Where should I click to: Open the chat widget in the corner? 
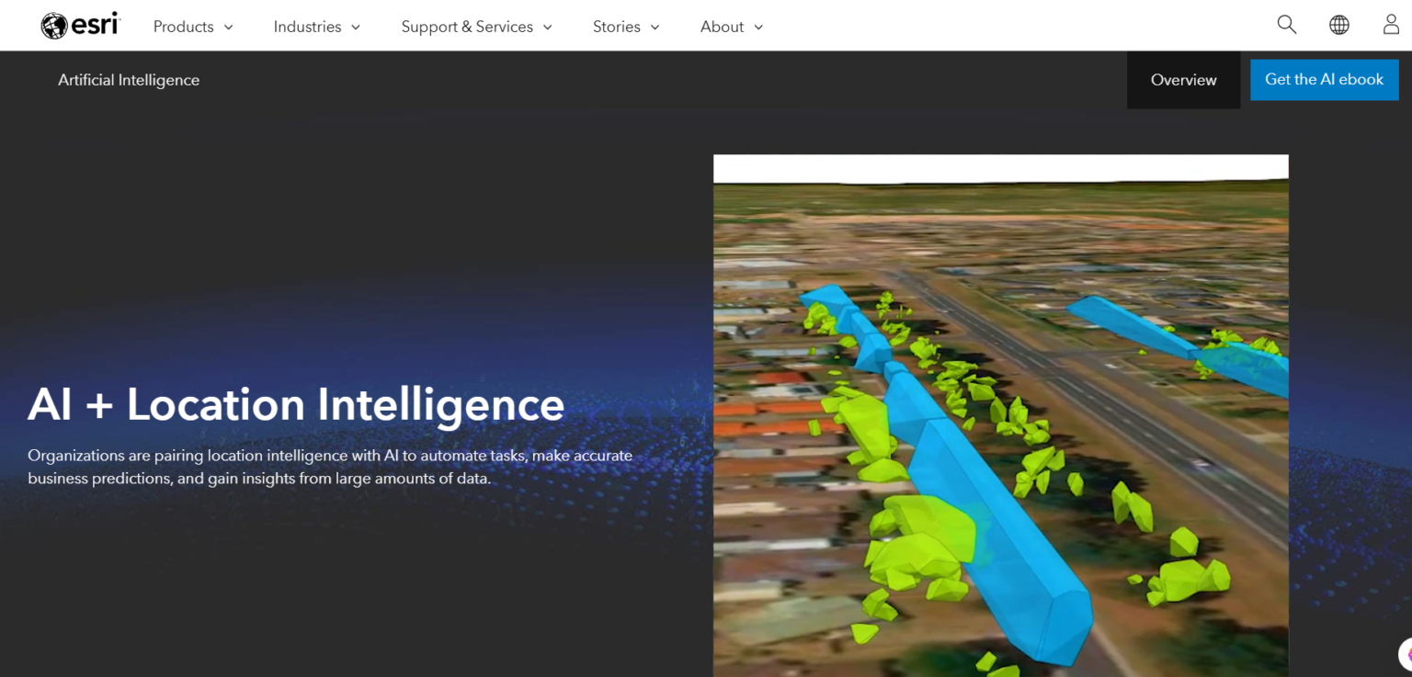(1405, 654)
